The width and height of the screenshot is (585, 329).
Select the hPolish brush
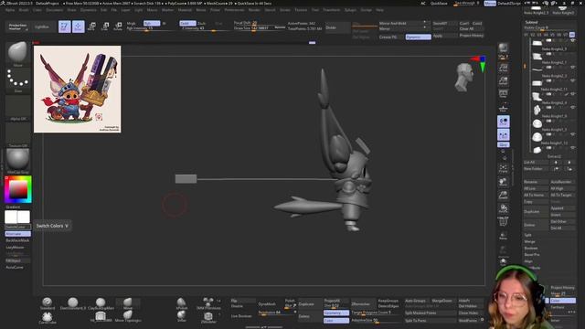(x=181, y=303)
